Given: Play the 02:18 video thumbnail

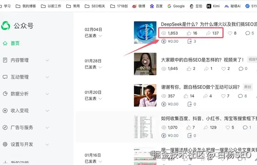Looking at the screenshot, I should pyautogui.click(x=145, y=64).
